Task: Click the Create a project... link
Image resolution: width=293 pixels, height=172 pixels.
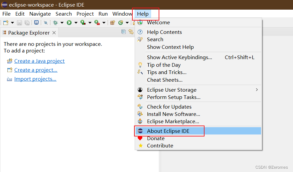Action: pyautogui.click(x=36, y=70)
